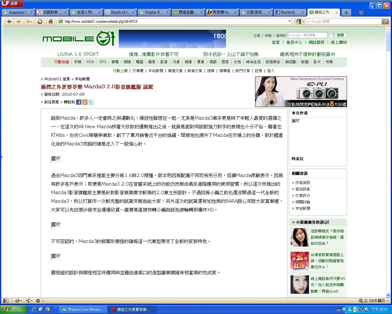Open the closed tabs trash icon
Image resolution: width=392 pixels, height=314 pixels.
point(361,13)
